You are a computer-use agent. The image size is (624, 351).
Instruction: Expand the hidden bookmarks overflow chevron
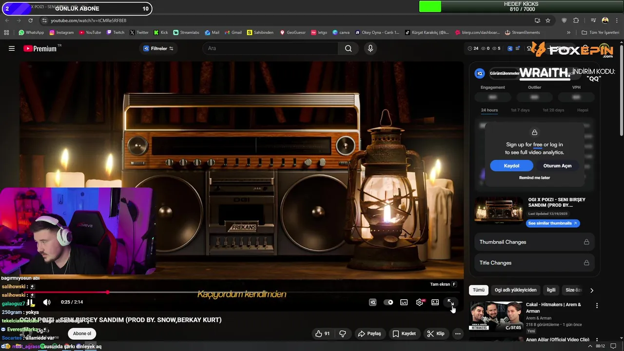pos(568,33)
